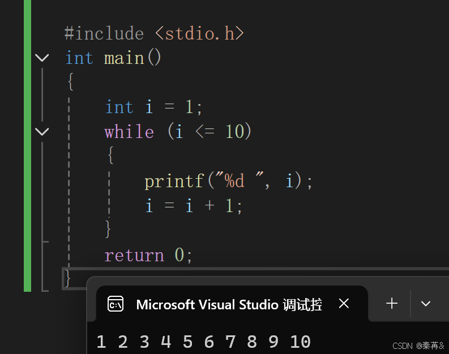Click the closing brace of main function
449x354 pixels.
pos(67,278)
